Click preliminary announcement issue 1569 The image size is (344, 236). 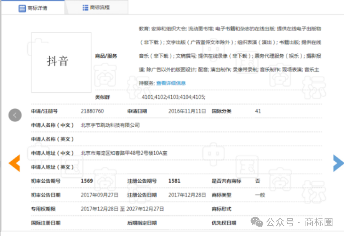tap(87, 181)
